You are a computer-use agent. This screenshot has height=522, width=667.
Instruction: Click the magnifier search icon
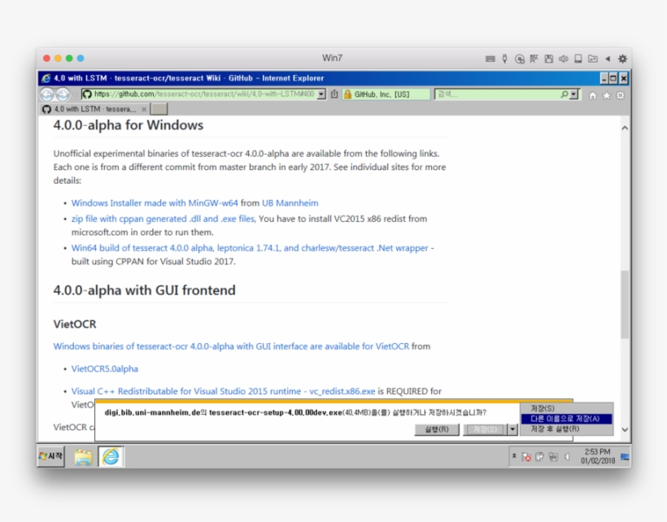coord(564,94)
